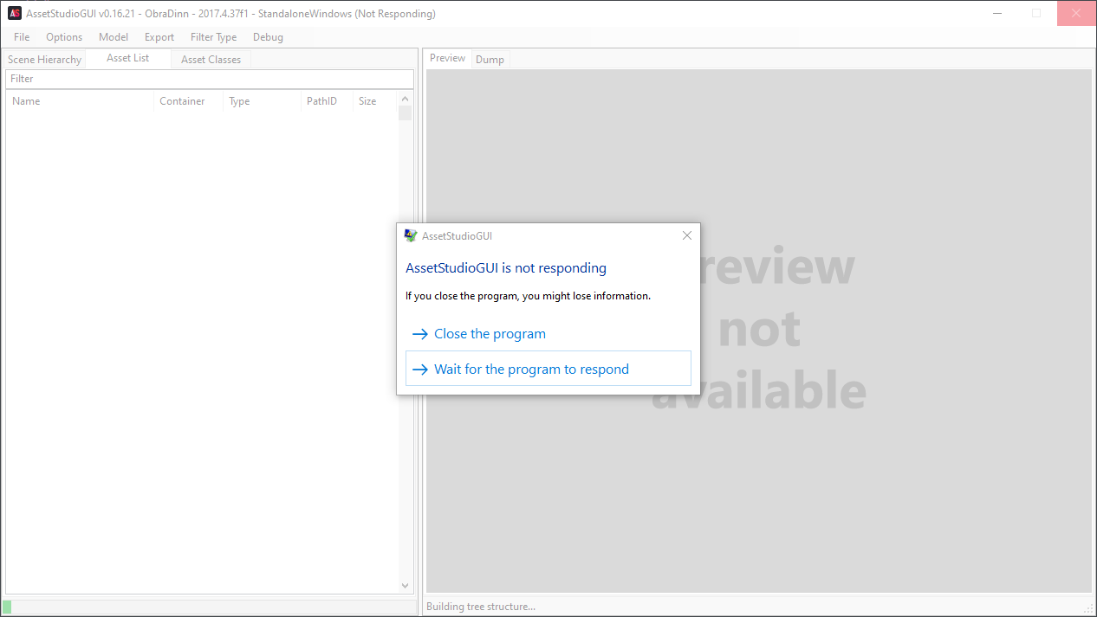The height and width of the screenshot is (617, 1097).
Task: Open the Model menu
Action: point(114,37)
